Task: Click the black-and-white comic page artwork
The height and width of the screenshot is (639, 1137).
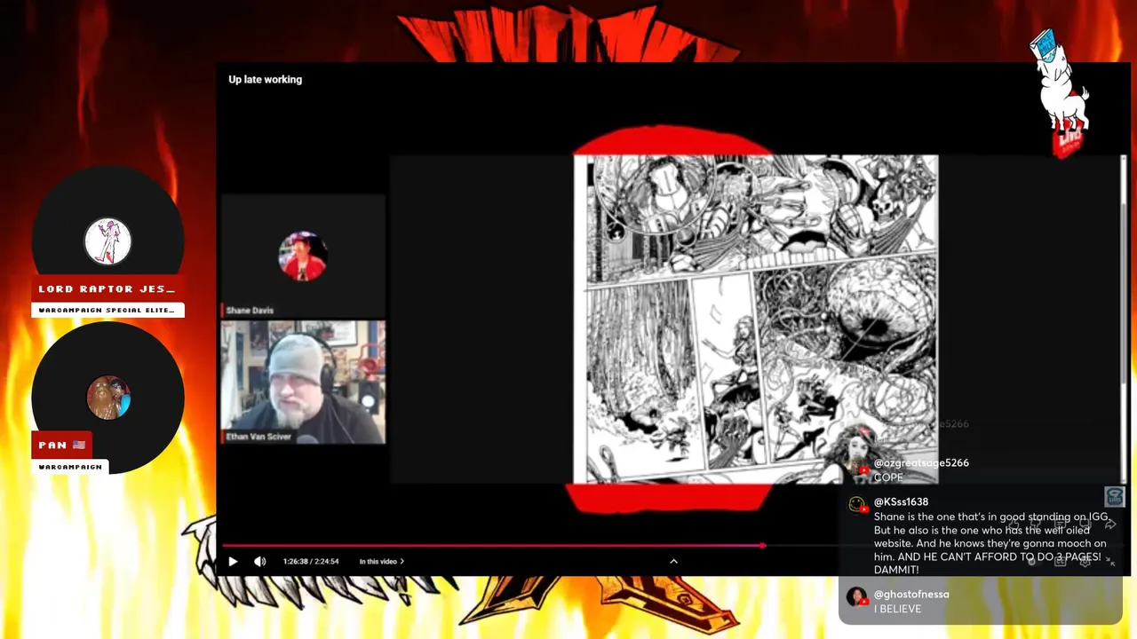Action: tap(756, 319)
